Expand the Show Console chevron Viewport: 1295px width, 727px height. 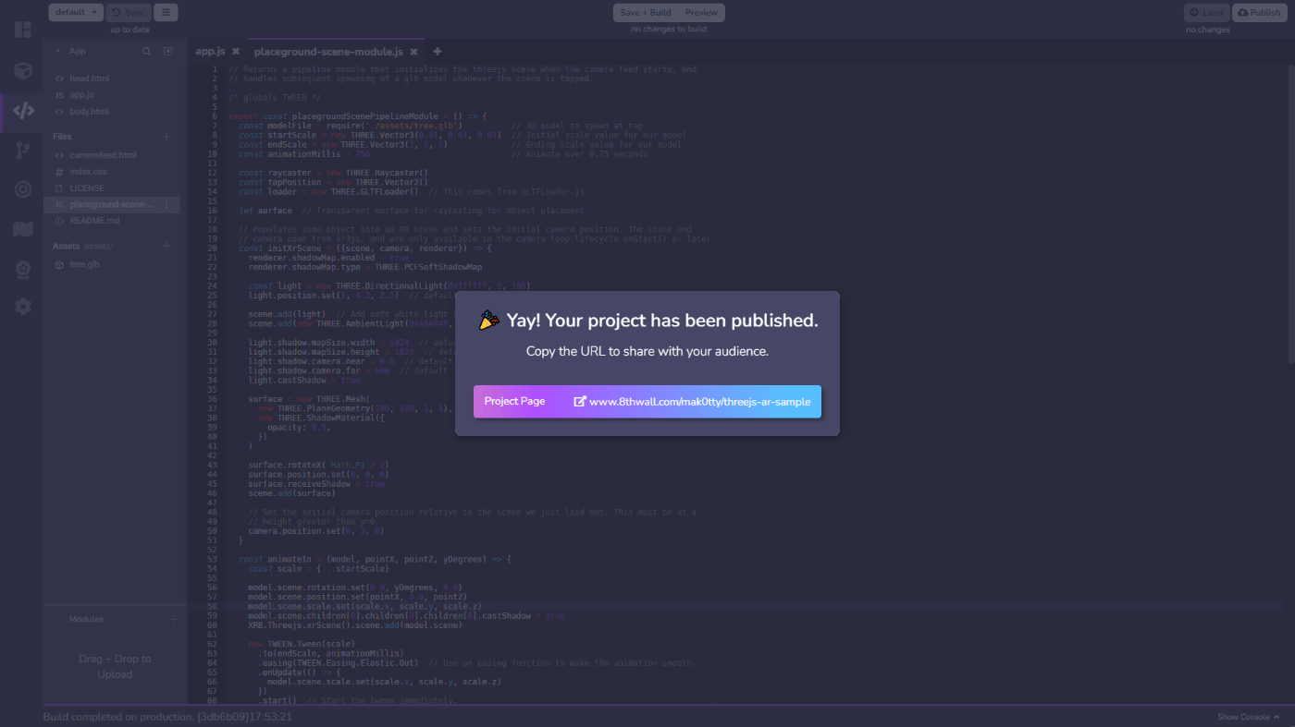[1276, 717]
